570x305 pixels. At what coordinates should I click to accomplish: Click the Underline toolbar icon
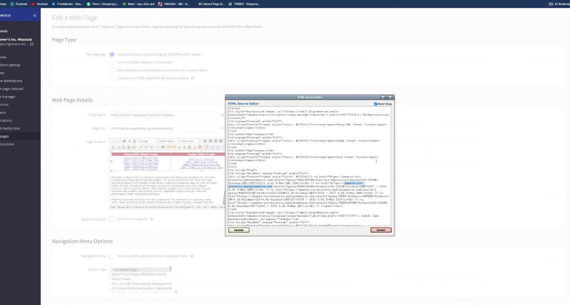135,141
